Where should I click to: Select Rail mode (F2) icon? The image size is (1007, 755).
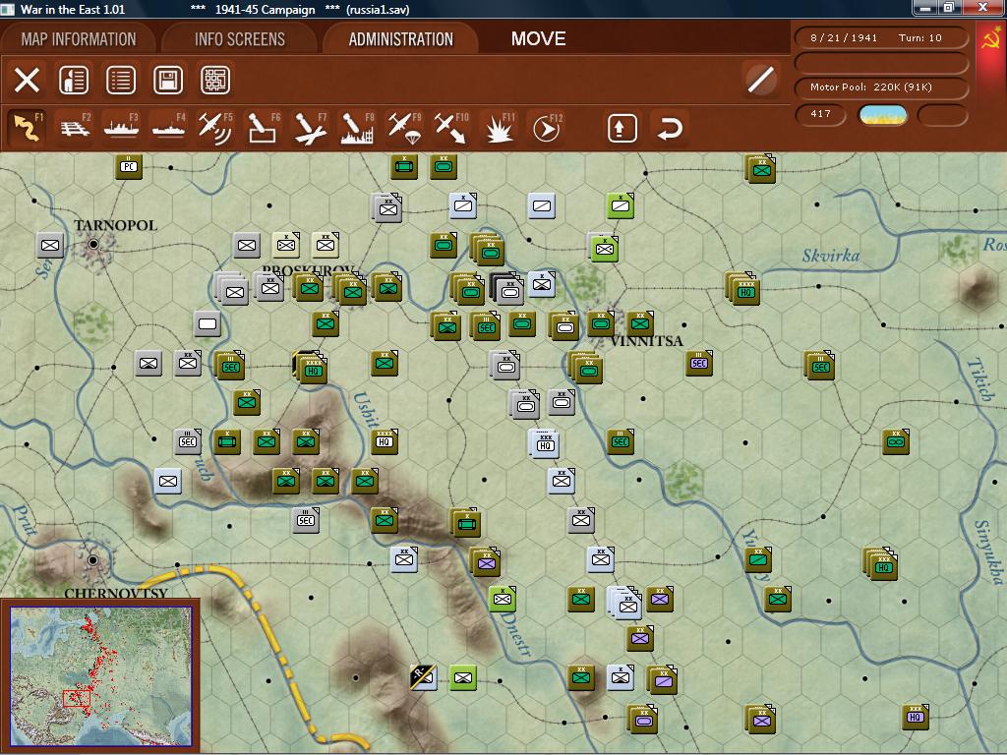75,127
